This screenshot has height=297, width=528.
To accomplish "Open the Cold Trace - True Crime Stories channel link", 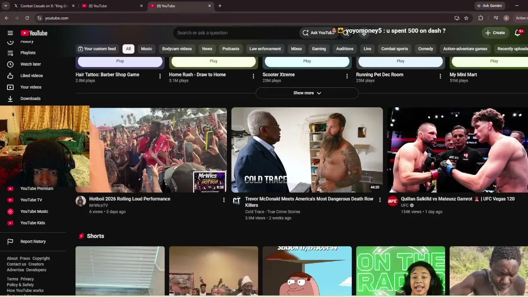I will [273, 212].
